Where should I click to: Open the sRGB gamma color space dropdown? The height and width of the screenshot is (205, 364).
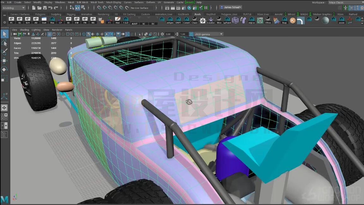tap(209, 34)
